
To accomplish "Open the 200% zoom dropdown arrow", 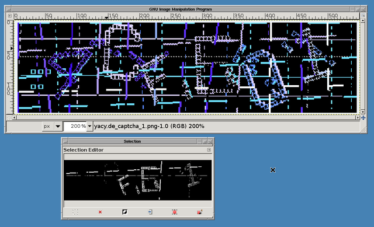I will pyautogui.click(x=89, y=126).
